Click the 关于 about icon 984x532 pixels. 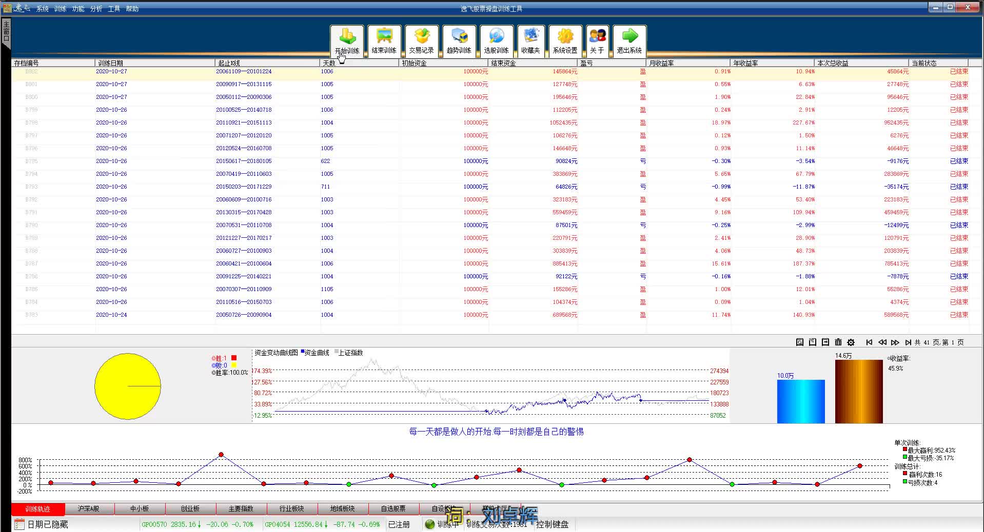click(597, 41)
